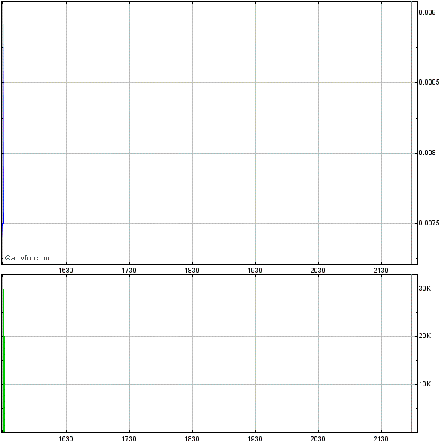Pick the 1830 time label under volume chart
The image size is (445, 445).
click(192, 439)
